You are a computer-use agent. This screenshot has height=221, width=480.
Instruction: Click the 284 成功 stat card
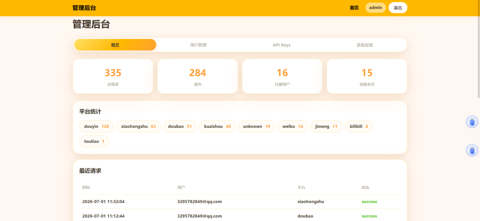[x=197, y=76]
